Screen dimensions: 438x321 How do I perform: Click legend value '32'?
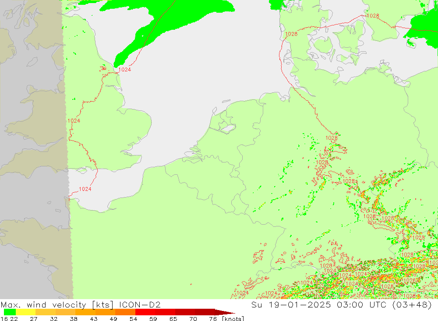coord(53,319)
